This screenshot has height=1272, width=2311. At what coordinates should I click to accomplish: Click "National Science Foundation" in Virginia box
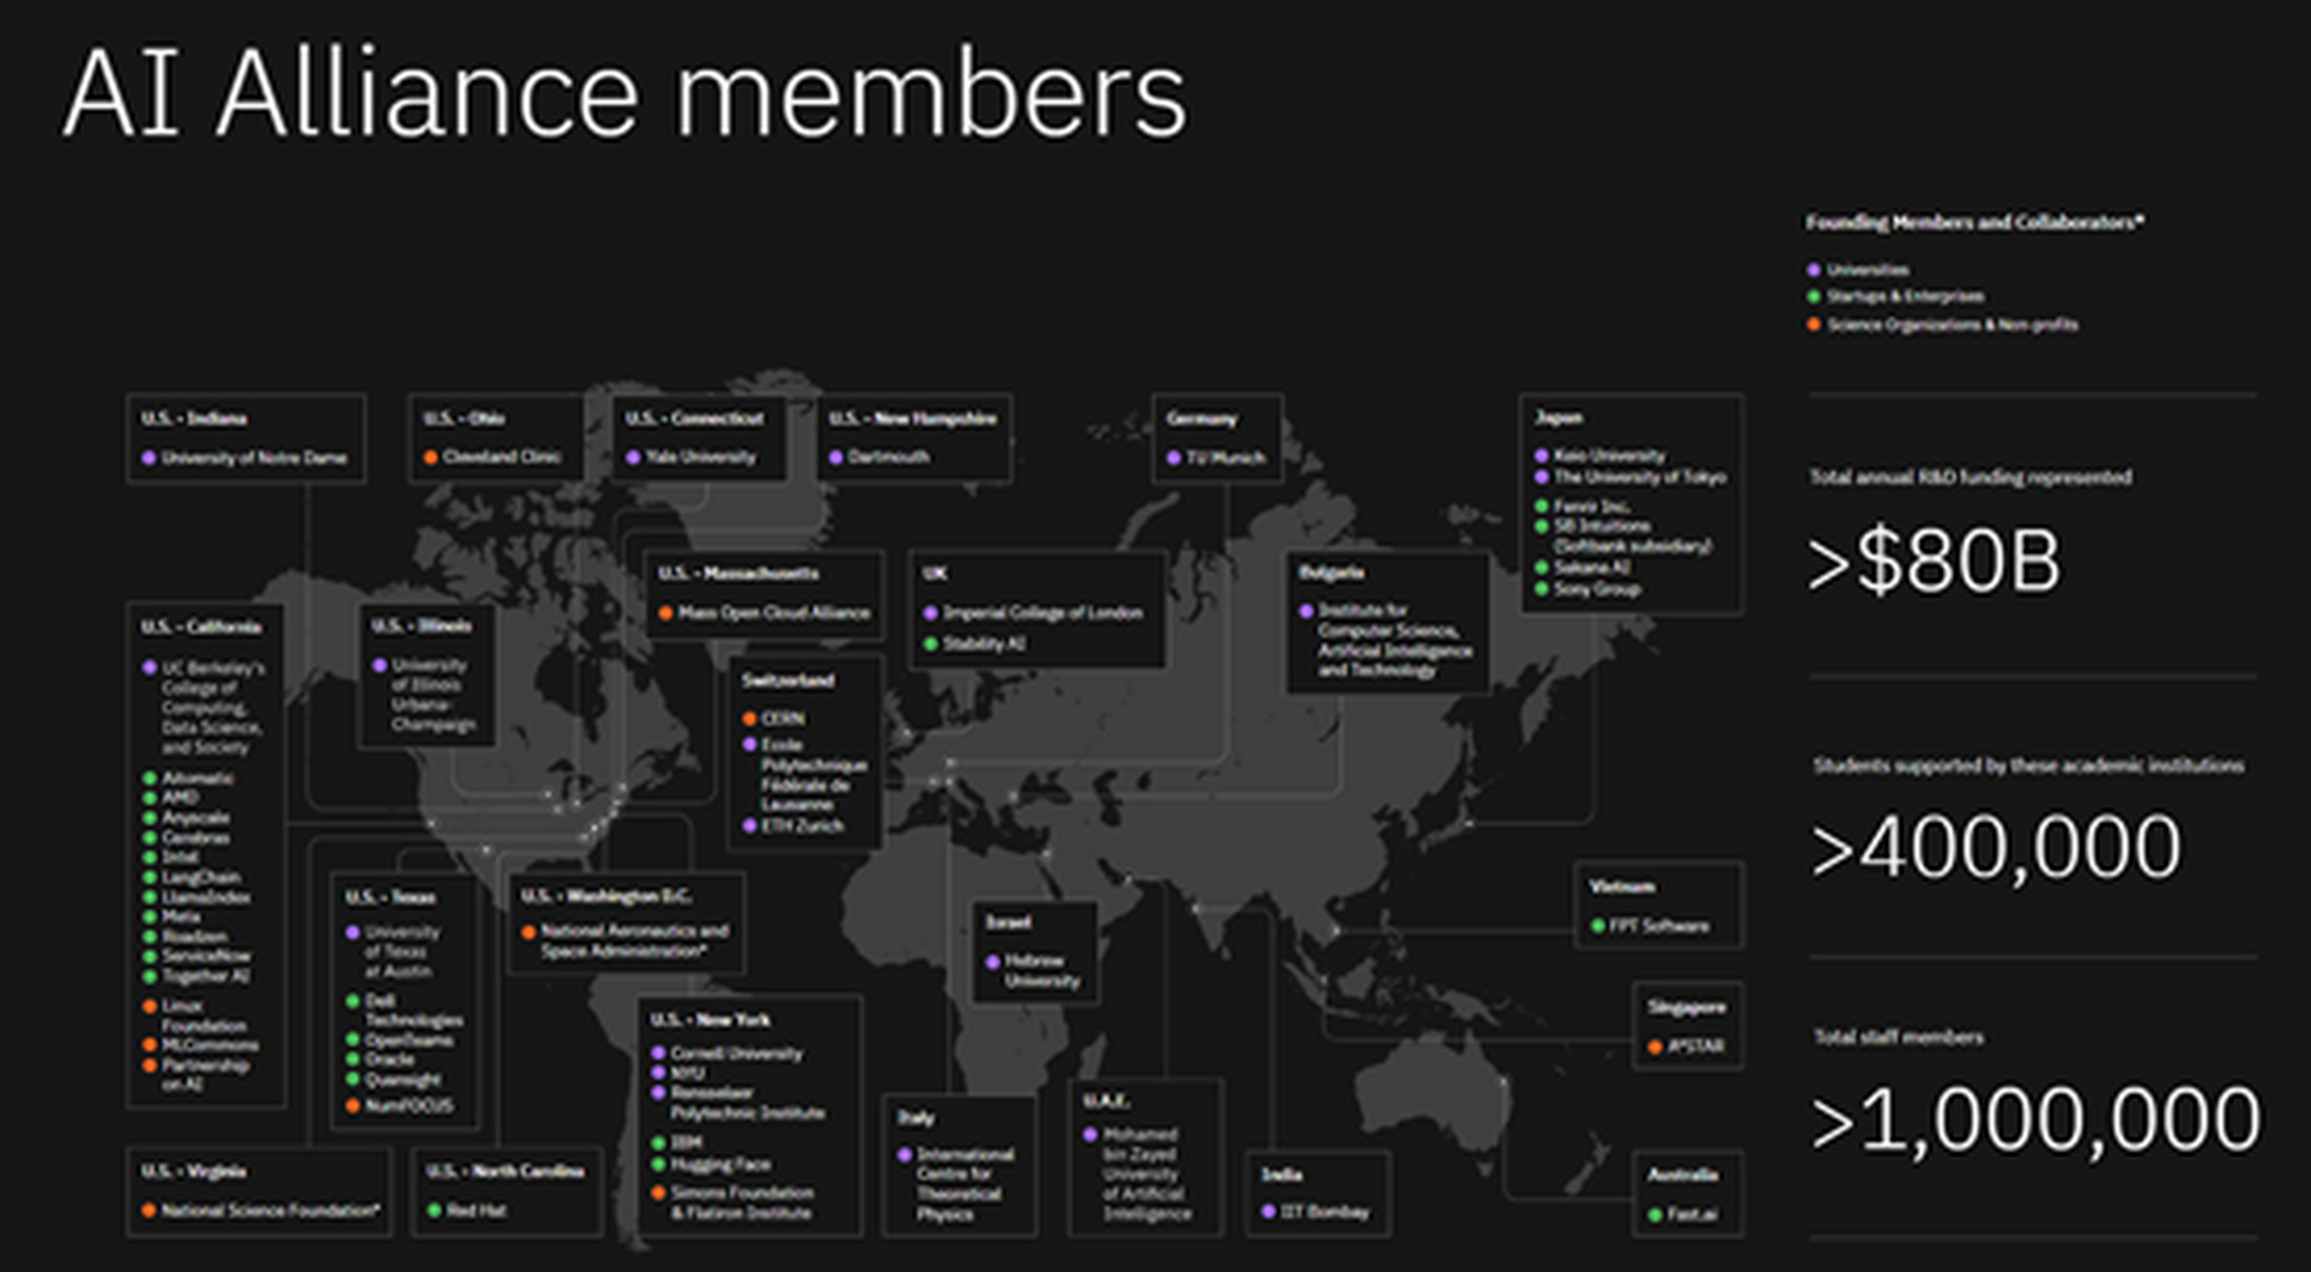coord(270,1210)
